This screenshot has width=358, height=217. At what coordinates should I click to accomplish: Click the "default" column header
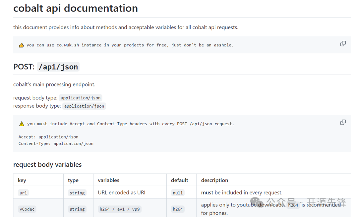pyautogui.click(x=179, y=180)
